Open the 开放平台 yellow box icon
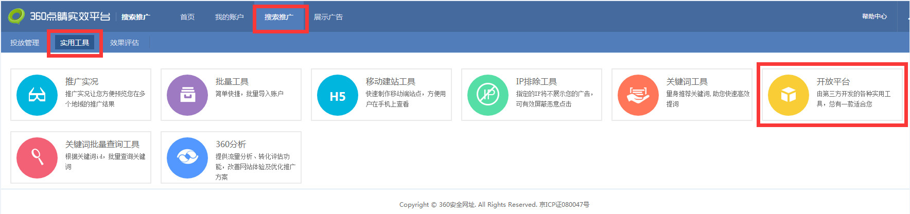This screenshot has width=910, height=214. [789, 95]
